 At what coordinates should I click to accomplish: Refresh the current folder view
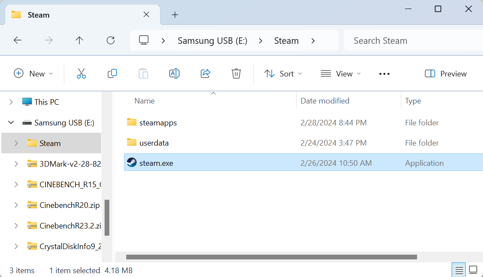point(111,40)
